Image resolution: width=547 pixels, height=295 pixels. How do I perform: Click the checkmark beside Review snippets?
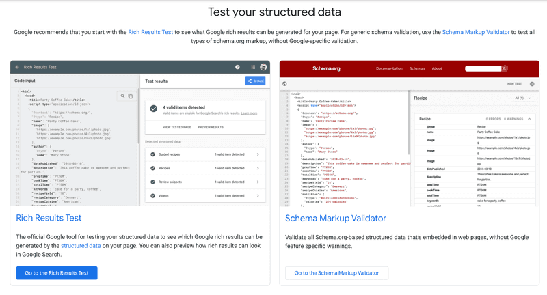click(152, 182)
